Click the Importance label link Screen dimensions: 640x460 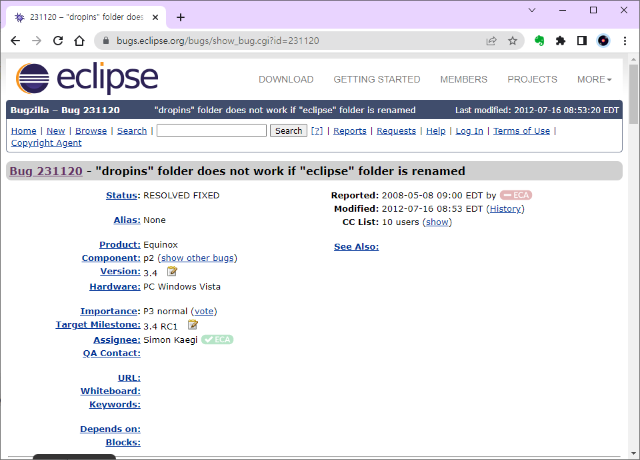click(x=110, y=312)
